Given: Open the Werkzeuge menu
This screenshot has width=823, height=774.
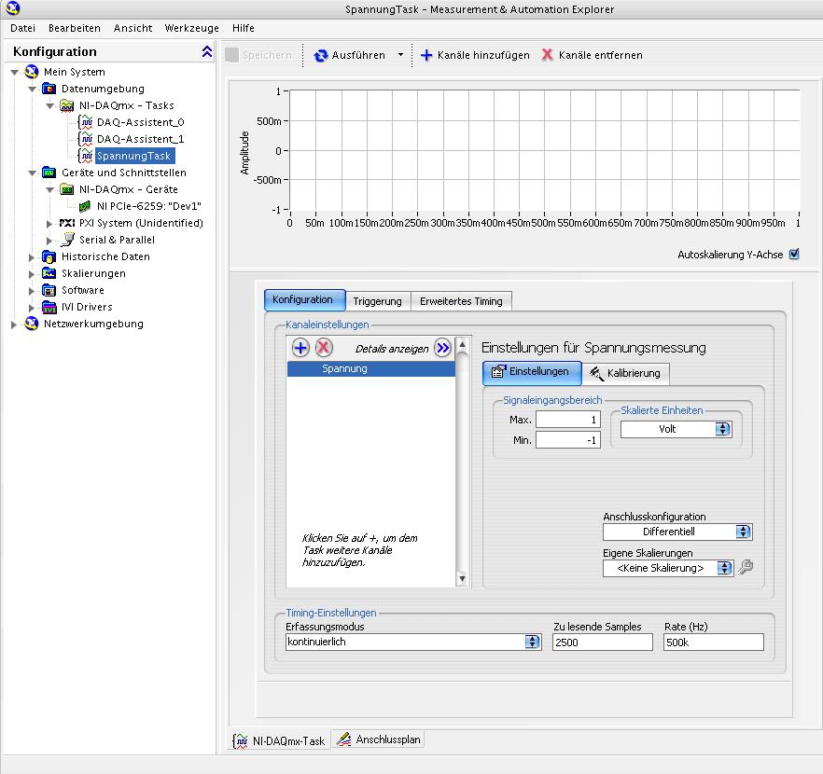Looking at the screenshot, I should [191, 28].
